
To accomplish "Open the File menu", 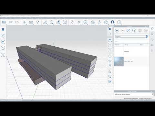I will point(2,18).
